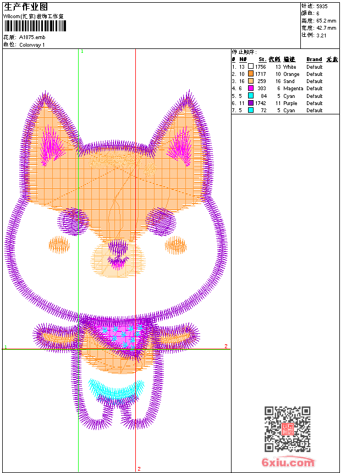Click the 描述 column header
This screenshot has width=341, height=473.
pos(289,59)
